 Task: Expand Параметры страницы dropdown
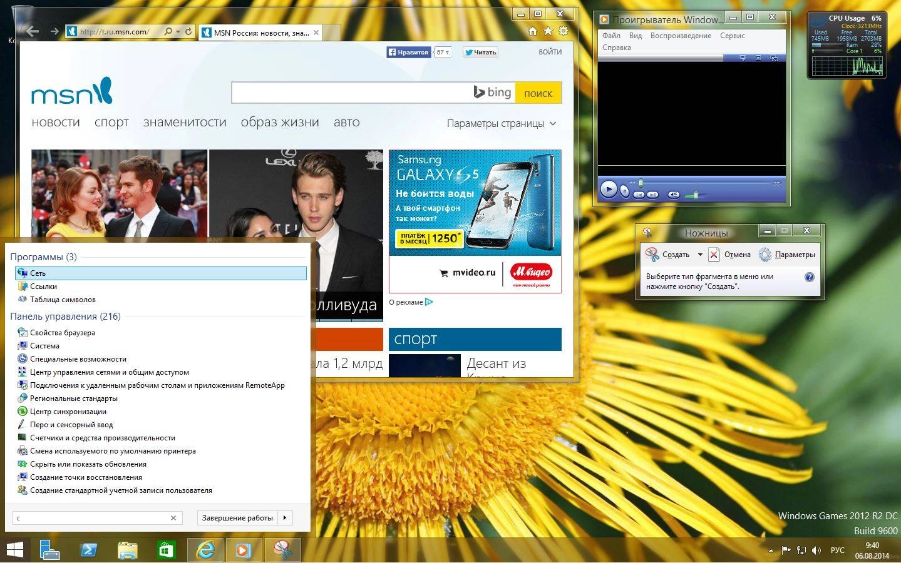(x=502, y=124)
